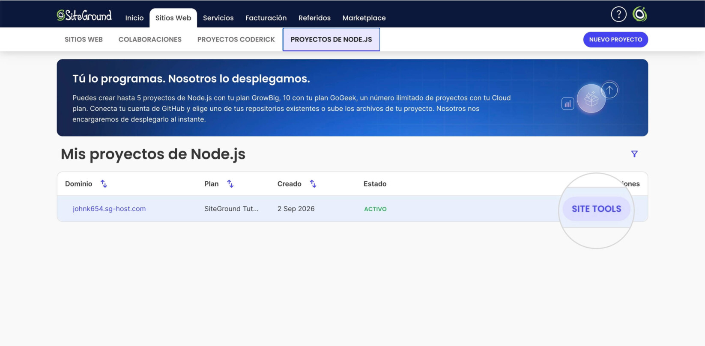
Task: Open the table filter funnel icon
Action: (x=634, y=154)
